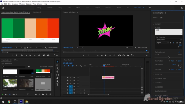Click Export Frame camera icon in Program monitor
Screen dimensions: 185x104
(128, 55)
